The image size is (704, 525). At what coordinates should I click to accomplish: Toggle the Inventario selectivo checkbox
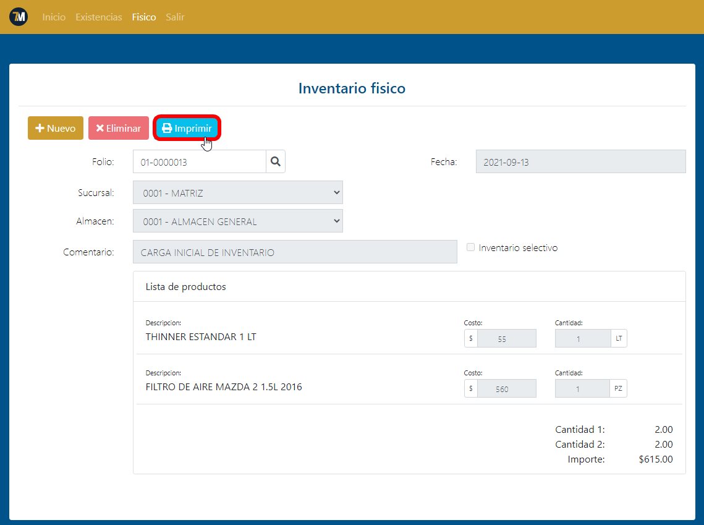coord(471,247)
